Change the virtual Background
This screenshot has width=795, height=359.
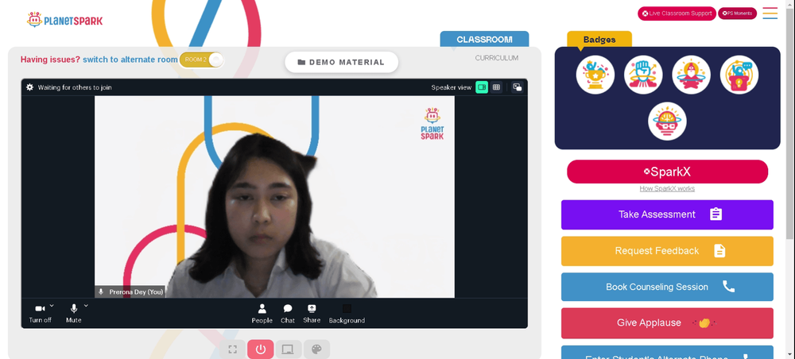point(347,314)
